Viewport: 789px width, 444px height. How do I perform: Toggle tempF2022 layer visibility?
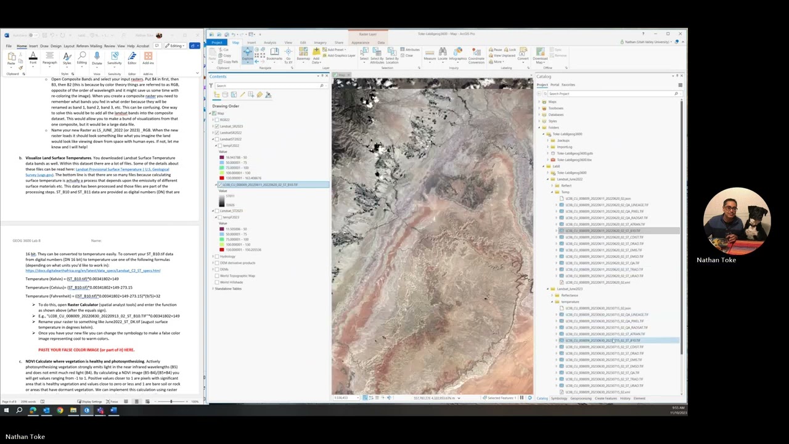219,146
